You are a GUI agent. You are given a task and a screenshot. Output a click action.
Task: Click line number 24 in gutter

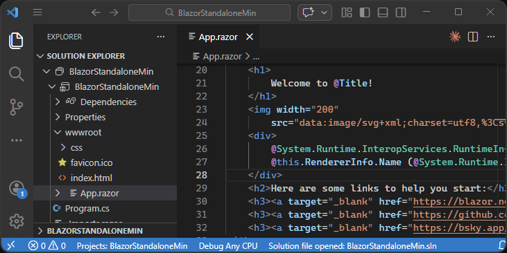pyautogui.click(x=201, y=122)
